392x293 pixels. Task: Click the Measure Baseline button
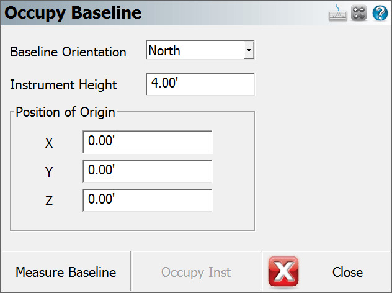tap(66, 272)
